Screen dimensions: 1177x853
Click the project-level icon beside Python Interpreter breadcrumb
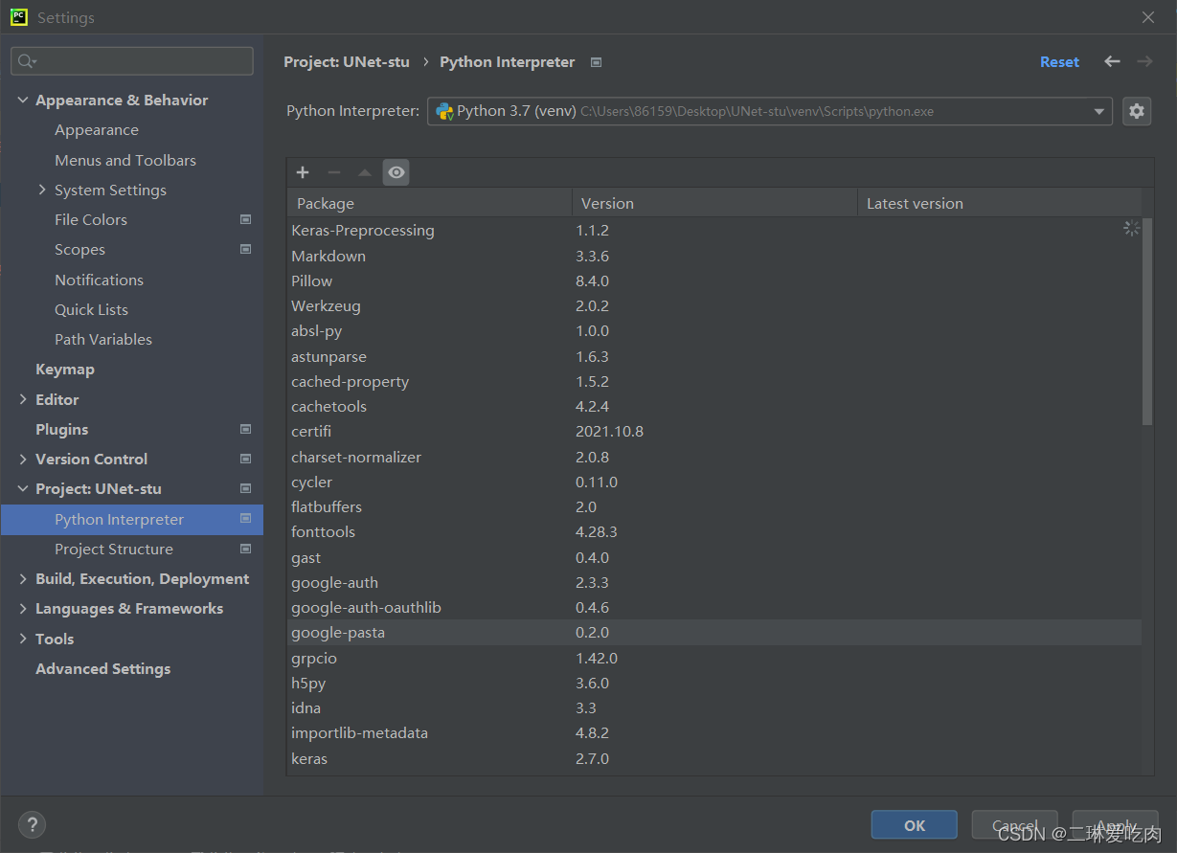[596, 62]
